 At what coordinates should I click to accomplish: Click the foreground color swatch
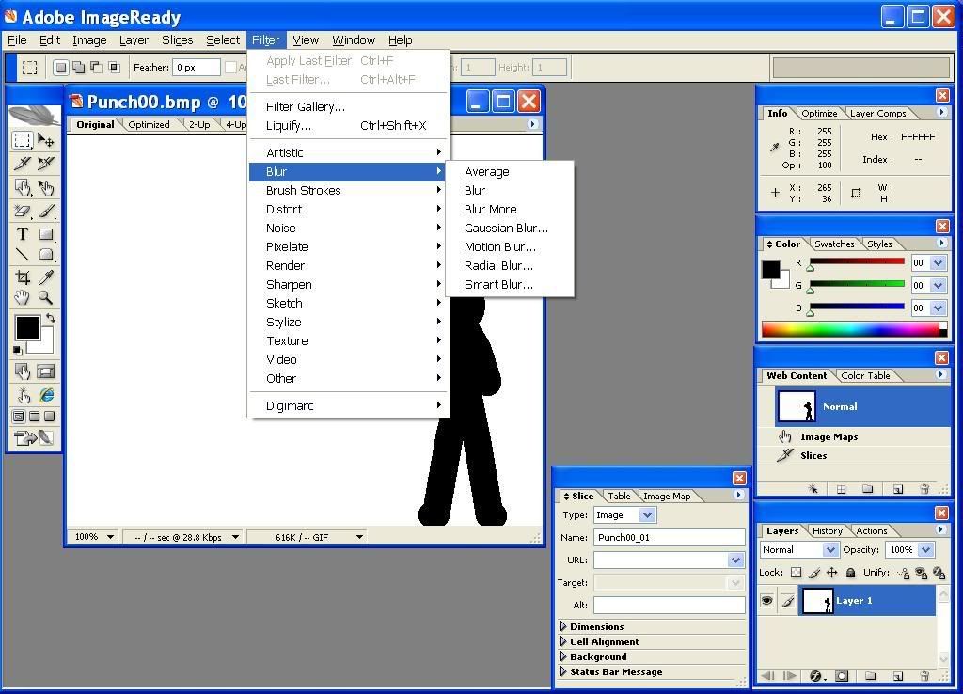click(x=27, y=329)
